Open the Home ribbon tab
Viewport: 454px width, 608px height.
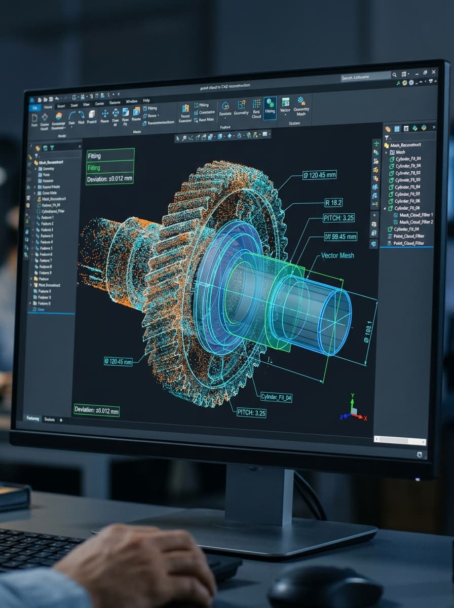click(48, 107)
